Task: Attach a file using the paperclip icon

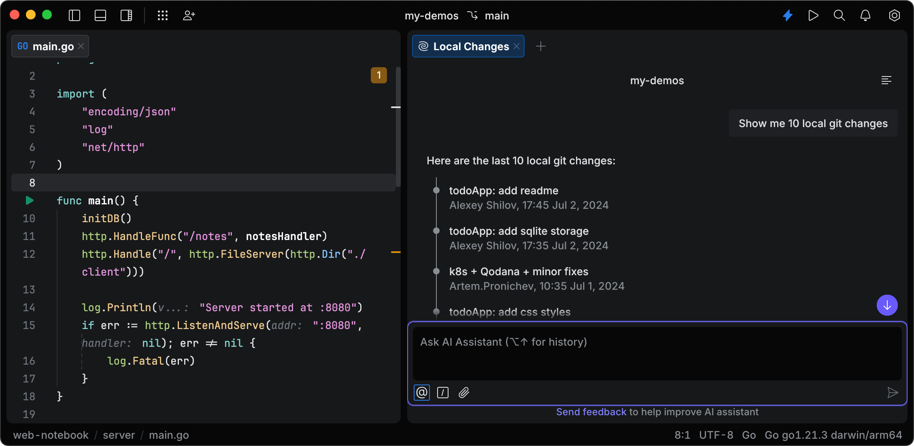Action: tap(464, 393)
